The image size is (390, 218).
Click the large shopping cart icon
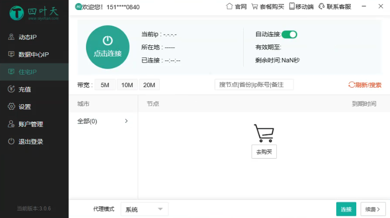(x=264, y=133)
